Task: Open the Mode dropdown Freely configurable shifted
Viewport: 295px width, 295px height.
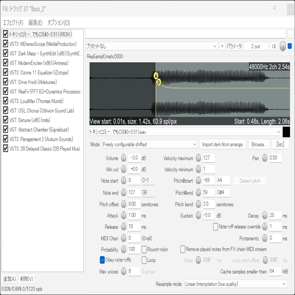Action: [150, 145]
